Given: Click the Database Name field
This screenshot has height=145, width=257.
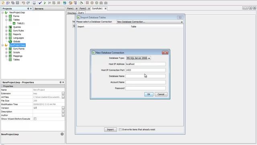Looking at the screenshot, I should [145, 76].
